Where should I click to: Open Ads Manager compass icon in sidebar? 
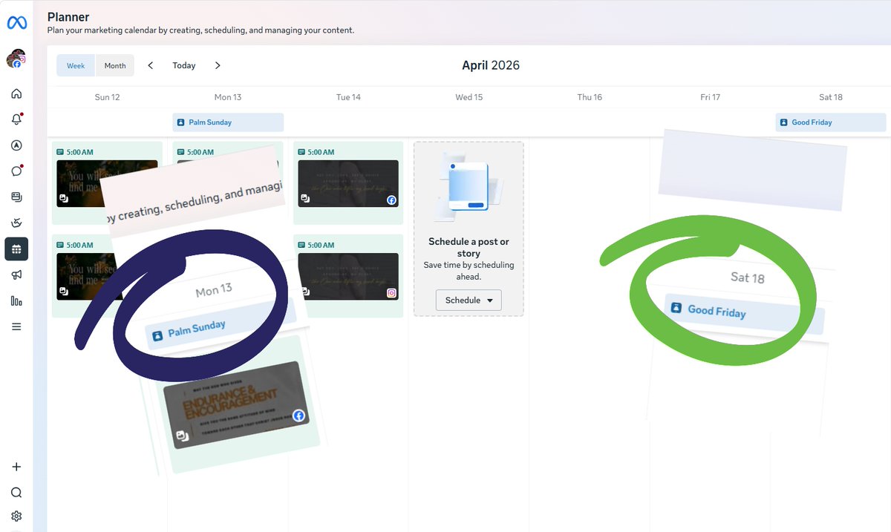16,145
